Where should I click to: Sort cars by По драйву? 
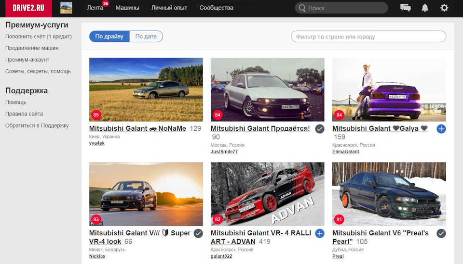(109, 37)
